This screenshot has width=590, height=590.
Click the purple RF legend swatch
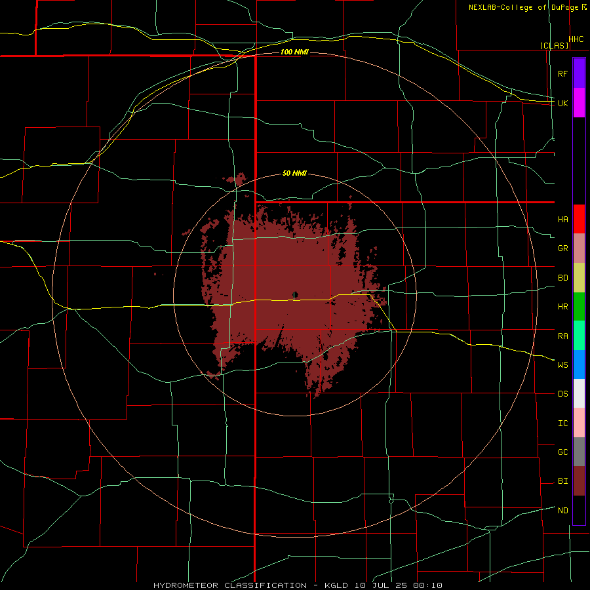pos(579,73)
